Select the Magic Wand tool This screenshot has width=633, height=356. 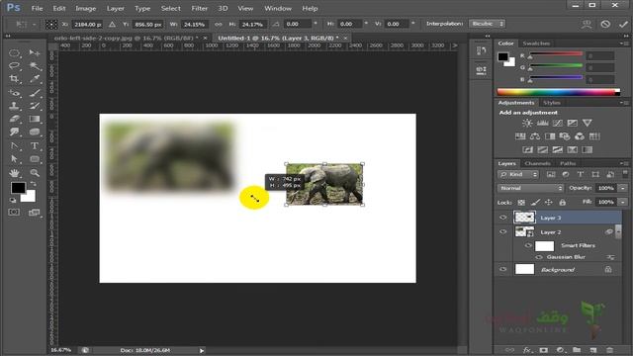coord(35,66)
